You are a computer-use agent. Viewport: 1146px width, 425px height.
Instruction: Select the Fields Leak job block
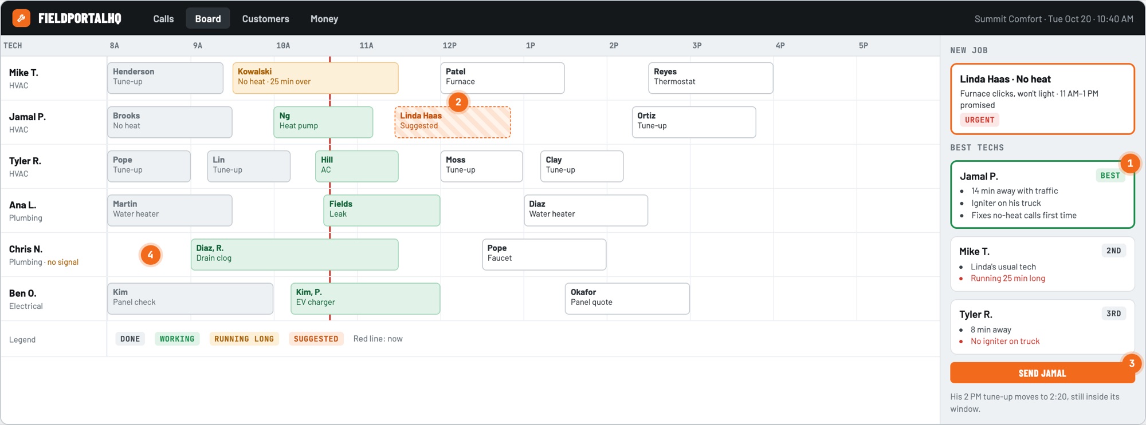(x=382, y=210)
